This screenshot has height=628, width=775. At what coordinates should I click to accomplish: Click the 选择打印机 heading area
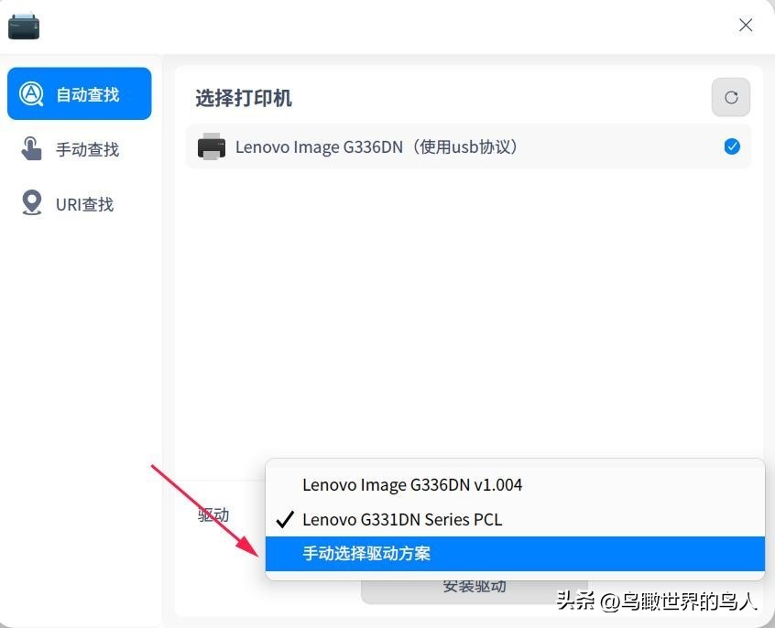point(243,98)
